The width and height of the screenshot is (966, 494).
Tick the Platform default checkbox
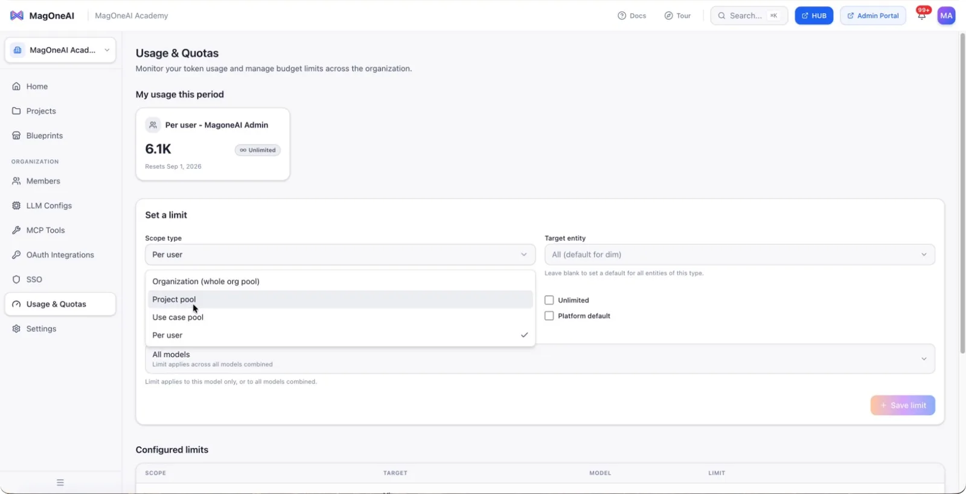pos(549,315)
